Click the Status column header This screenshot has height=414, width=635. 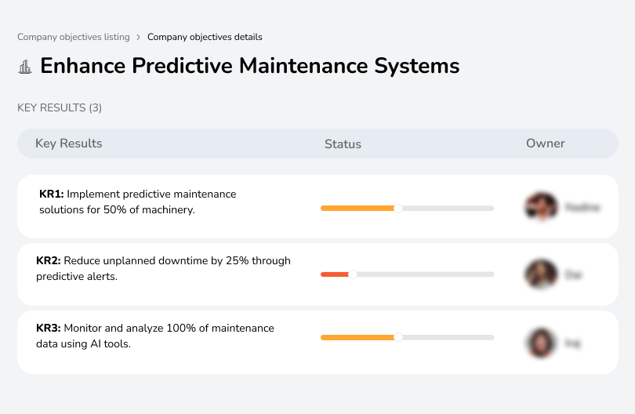coord(343,143)
